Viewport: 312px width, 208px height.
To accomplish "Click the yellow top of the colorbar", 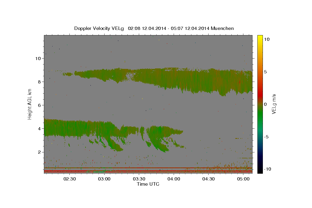I will (x=260, y=38).
